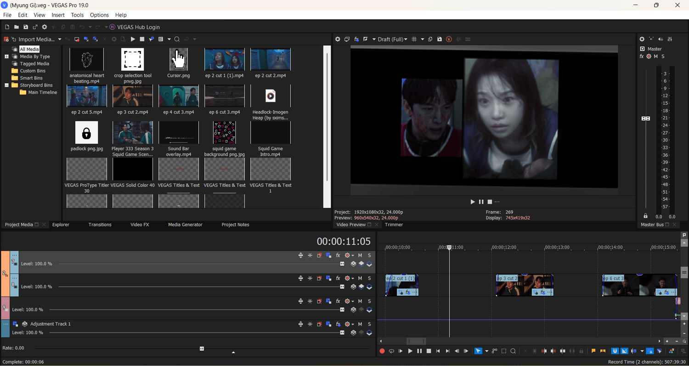
Task: Expand the Media By Type tree node
Action: [x=7, y=56]
